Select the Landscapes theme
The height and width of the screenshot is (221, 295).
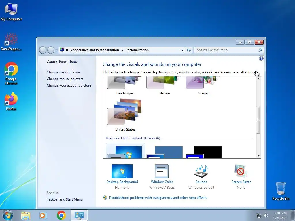[125, 86]
